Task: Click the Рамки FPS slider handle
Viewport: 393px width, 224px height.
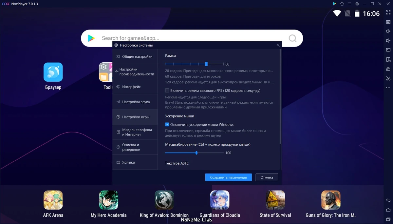Action: coord(206,64)
